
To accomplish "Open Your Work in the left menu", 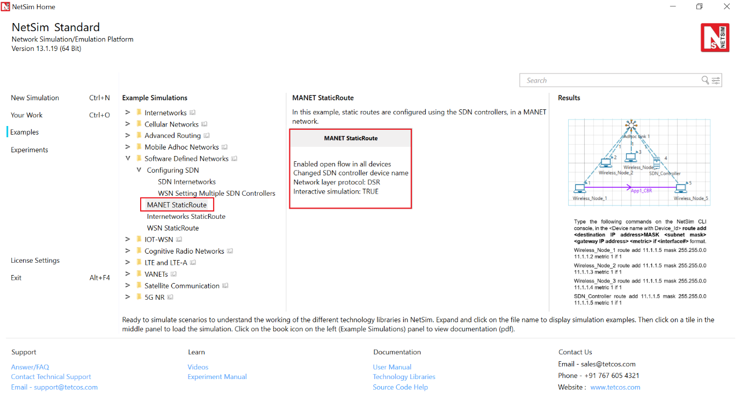I will pyautogui.click(x=26, y=115).
